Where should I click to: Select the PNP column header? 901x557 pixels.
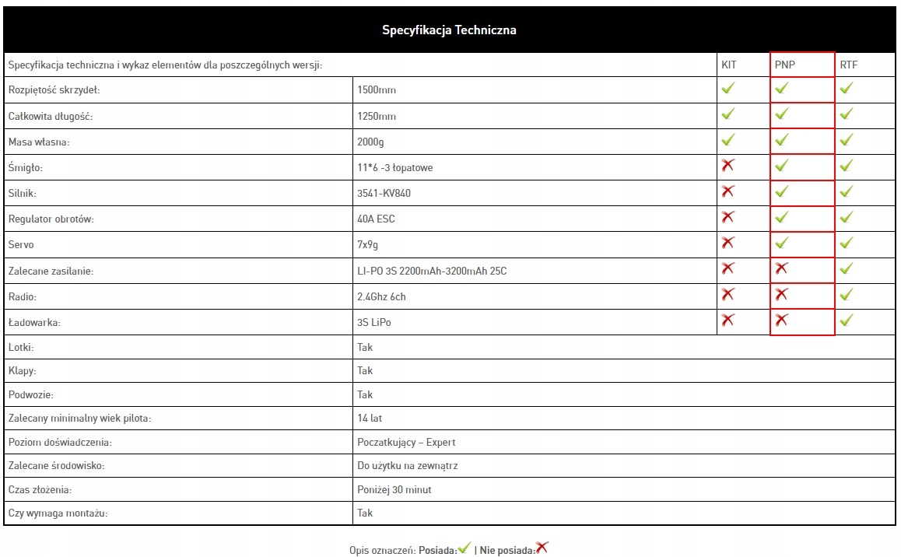click(785, 65)
